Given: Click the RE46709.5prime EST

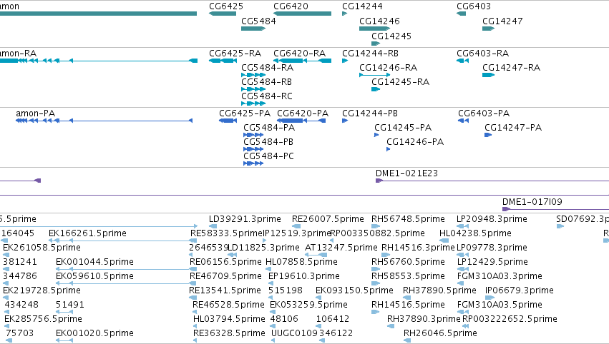Looking at the screenshot, I should point(193,283).
